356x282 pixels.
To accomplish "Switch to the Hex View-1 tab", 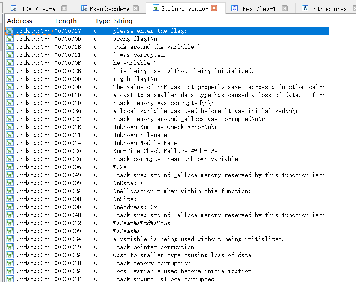I will pos(259,8).
